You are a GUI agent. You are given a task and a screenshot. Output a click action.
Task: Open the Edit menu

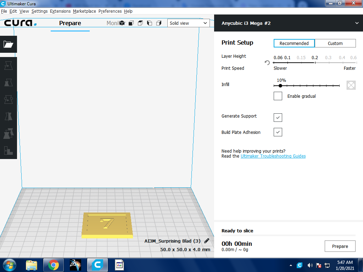[13, 11]
